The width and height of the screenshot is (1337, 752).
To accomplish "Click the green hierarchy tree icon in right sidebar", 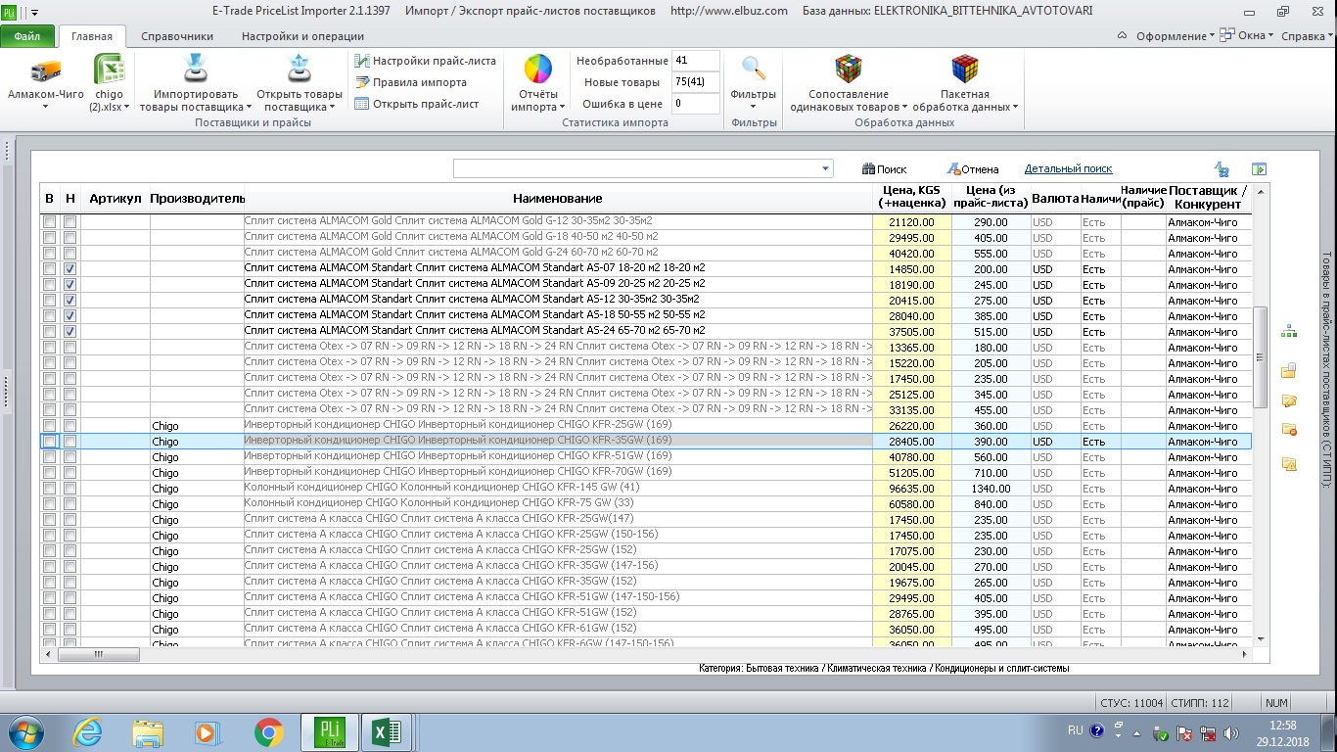I will point(1289,332).
